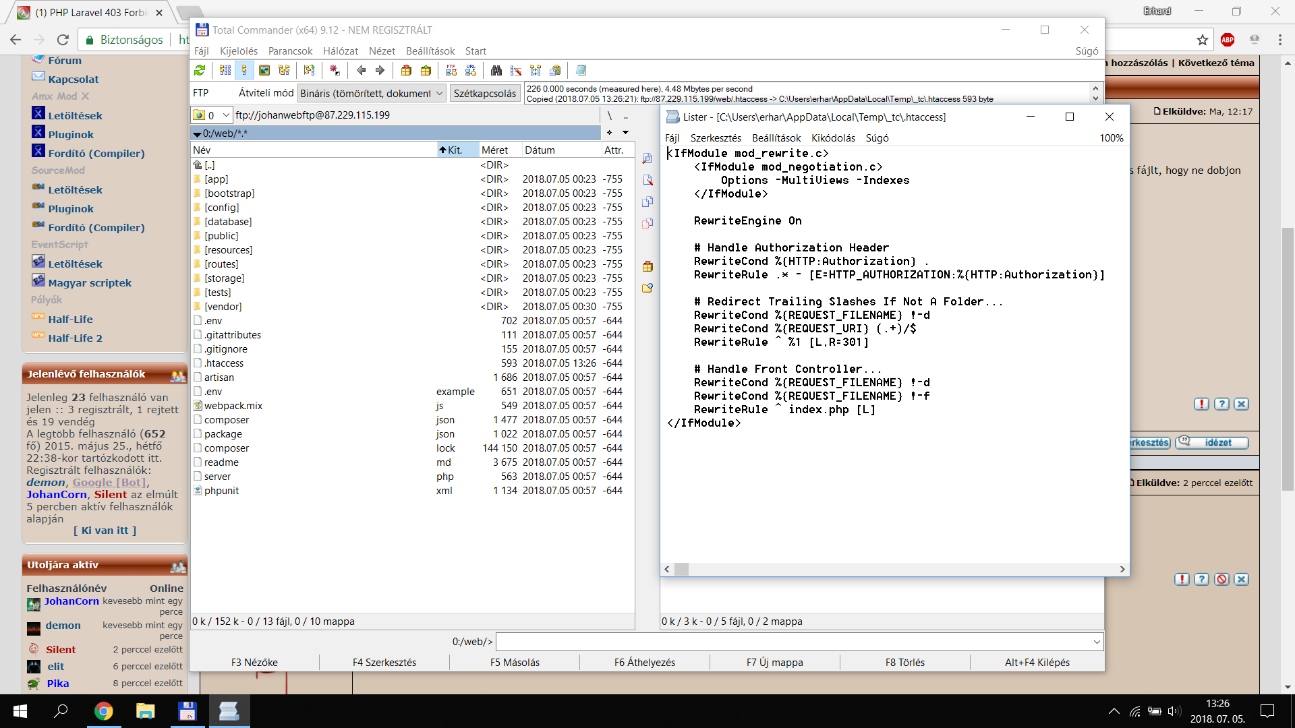Open the drive selection dropdown
The width and height of the screenshot is (1295, 728).
point(212,115)
